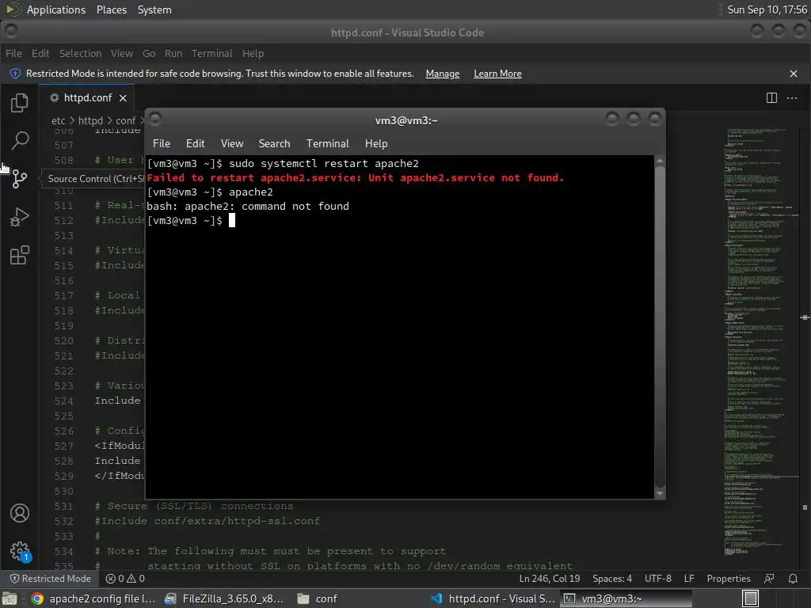Switch to Chrome apache2 config taskbar item
The image size is (811, 608).
pyautogui.click(x=93, y=598)
